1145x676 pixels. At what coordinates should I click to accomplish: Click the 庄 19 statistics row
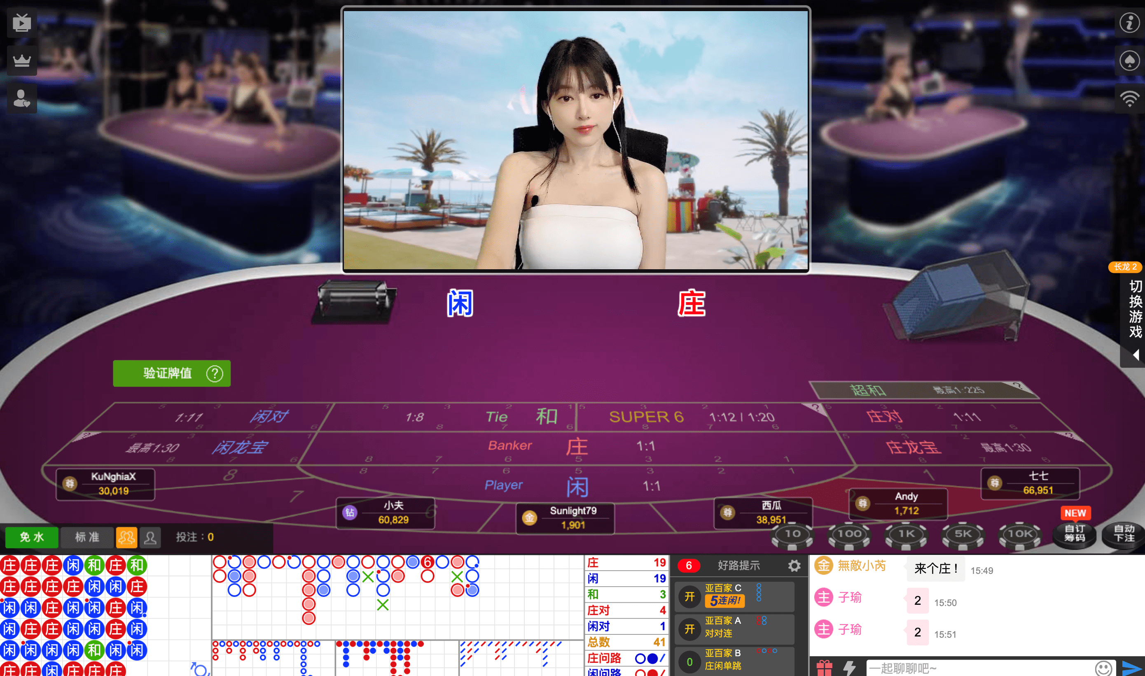[x=626, y=563]
